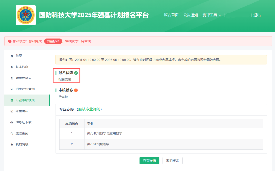Open 公告通知 in the top navigation

pos(190,15)
